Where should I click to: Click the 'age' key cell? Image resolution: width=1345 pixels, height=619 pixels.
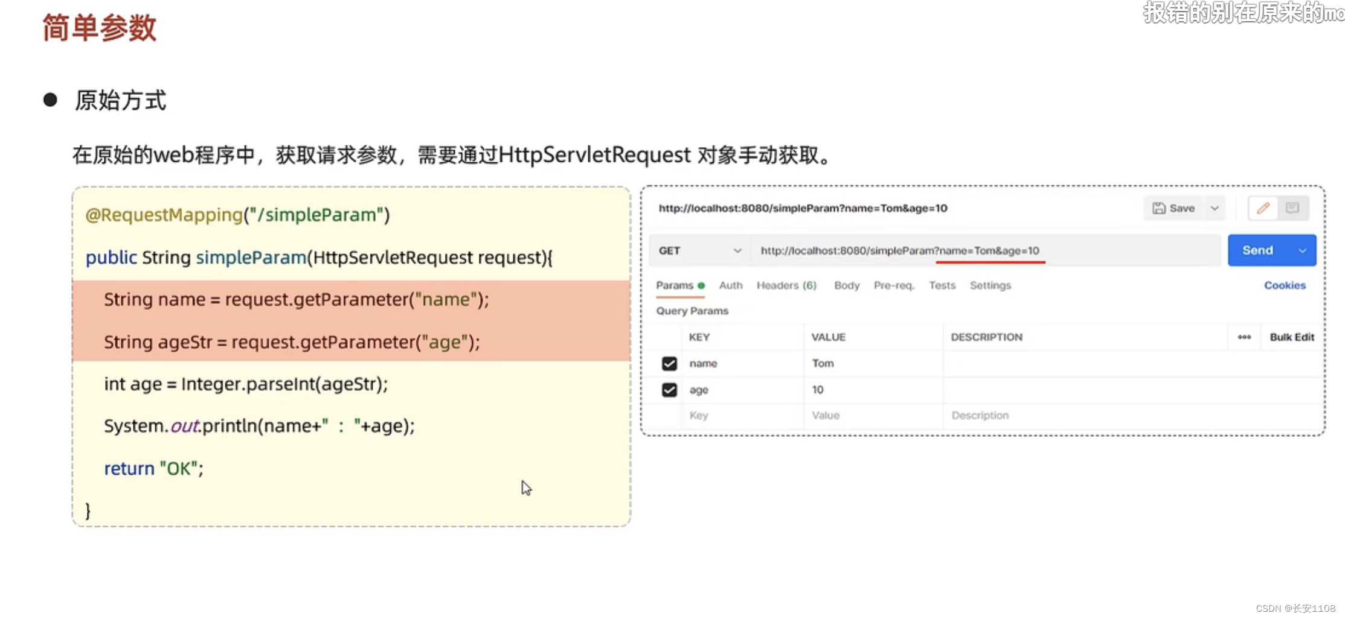point(743,390)
